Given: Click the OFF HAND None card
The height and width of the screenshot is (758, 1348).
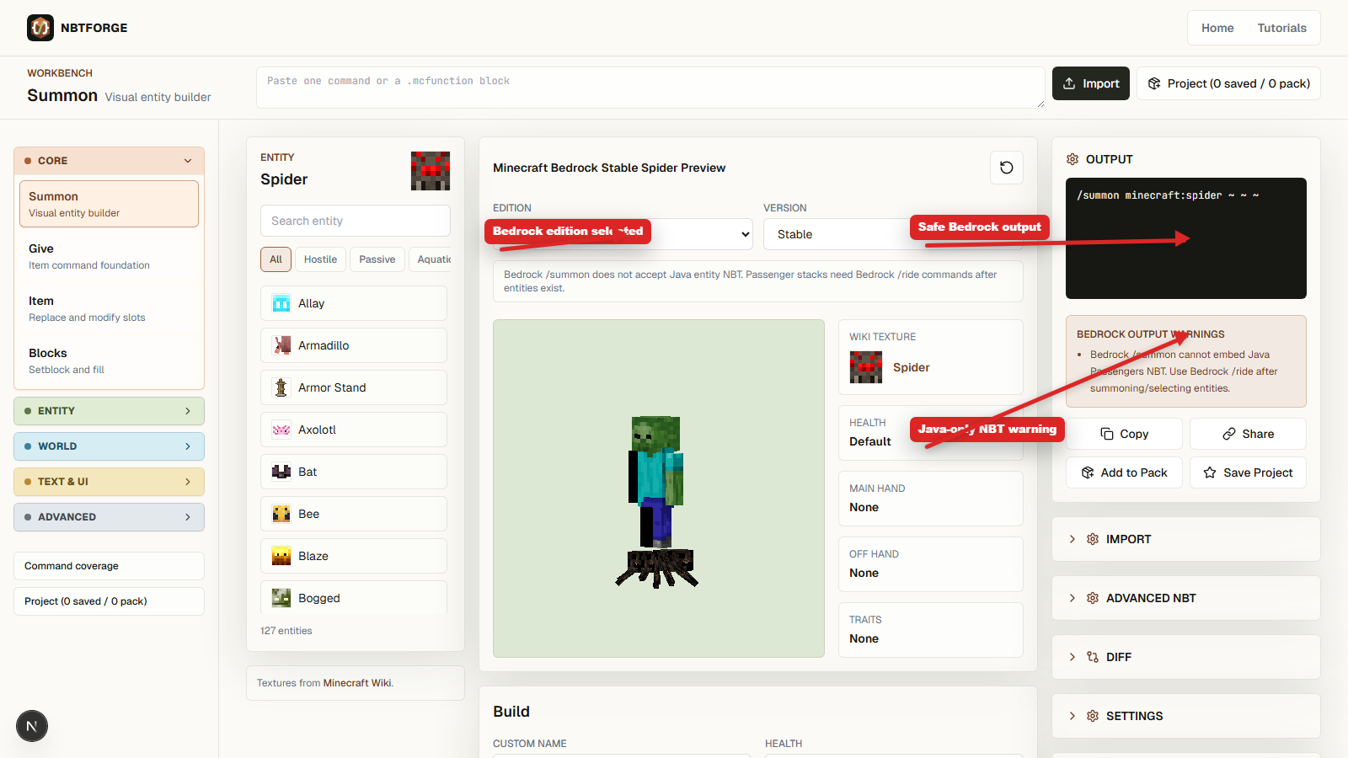Looking at the screenshot, I should pyautogui.click(x=931, y=564).
